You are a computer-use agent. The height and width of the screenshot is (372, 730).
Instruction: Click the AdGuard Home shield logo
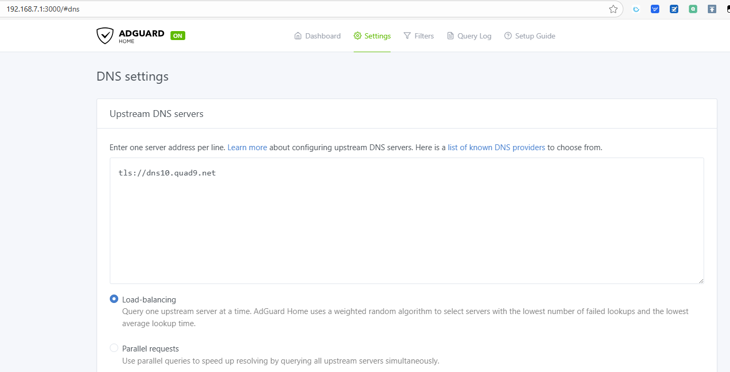105,36
